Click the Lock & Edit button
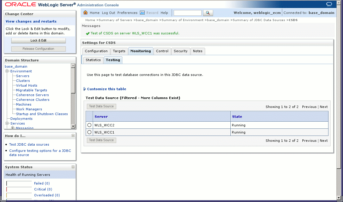Image resolution: width=343 pixels, height=202 pixels. click(x=39, y=40)
